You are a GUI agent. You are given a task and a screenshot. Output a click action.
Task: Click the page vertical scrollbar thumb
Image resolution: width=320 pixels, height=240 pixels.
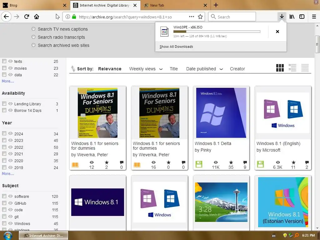pos(317,44)
